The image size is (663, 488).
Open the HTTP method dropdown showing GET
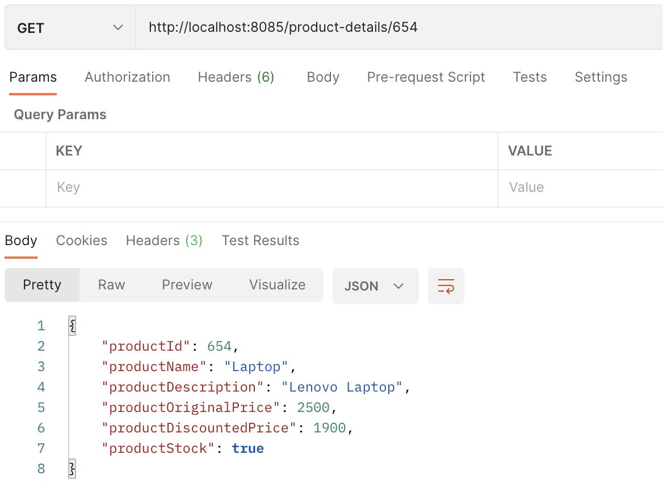[68, 27]
